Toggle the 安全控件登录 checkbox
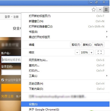 click(x=2, y=80)
